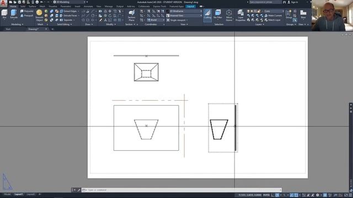Click the Separate solid editing tool

point(66,20)
